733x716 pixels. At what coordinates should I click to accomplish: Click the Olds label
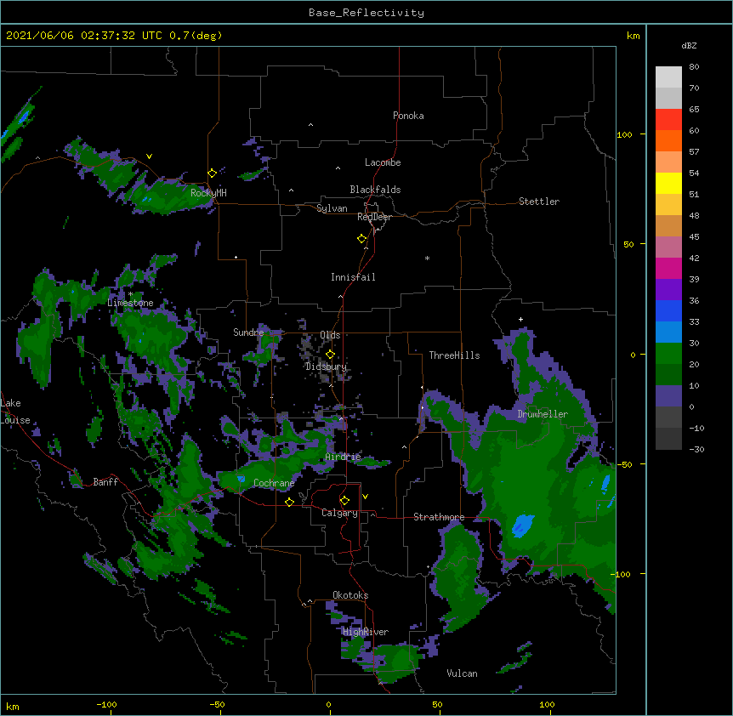point(330,335)
